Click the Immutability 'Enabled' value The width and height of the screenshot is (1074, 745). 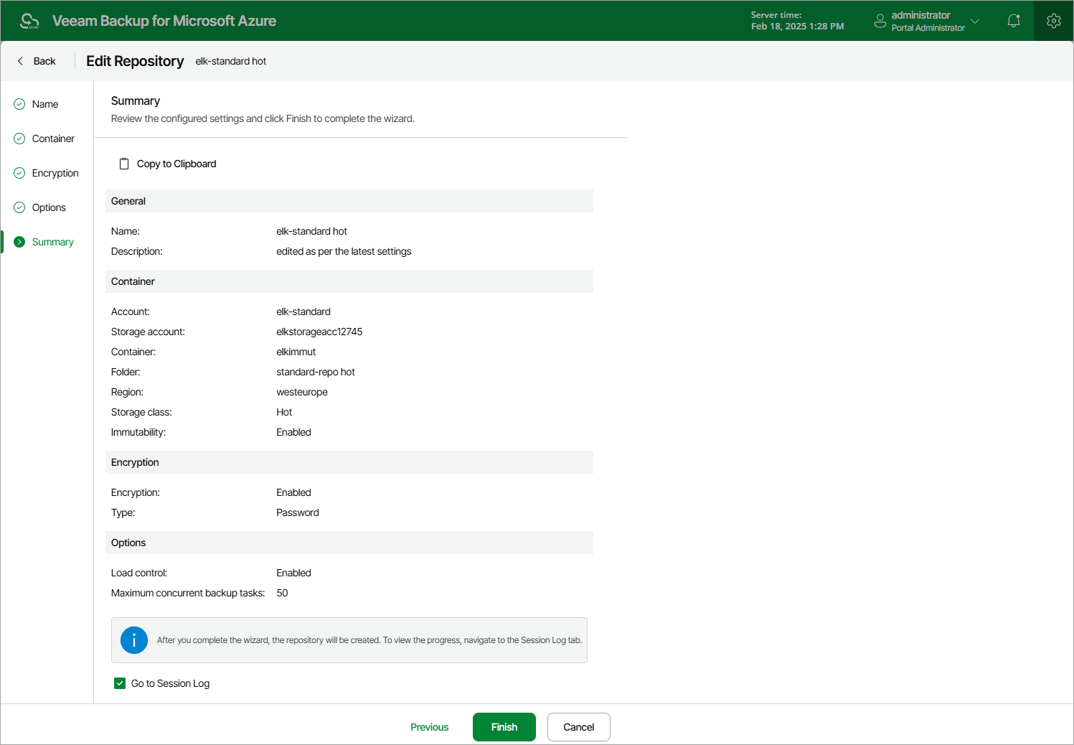293,432
